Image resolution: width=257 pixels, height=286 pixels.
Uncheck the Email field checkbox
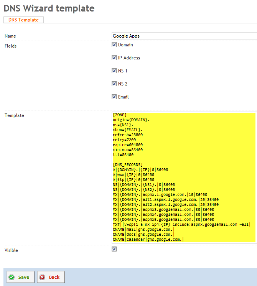[x=114, y=97]
